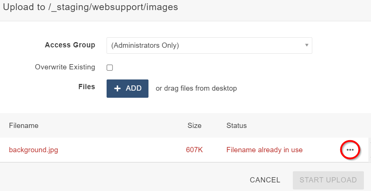Click the Files label
The width and height of the screenshot is (371, 191).
[x=87, y=87]
